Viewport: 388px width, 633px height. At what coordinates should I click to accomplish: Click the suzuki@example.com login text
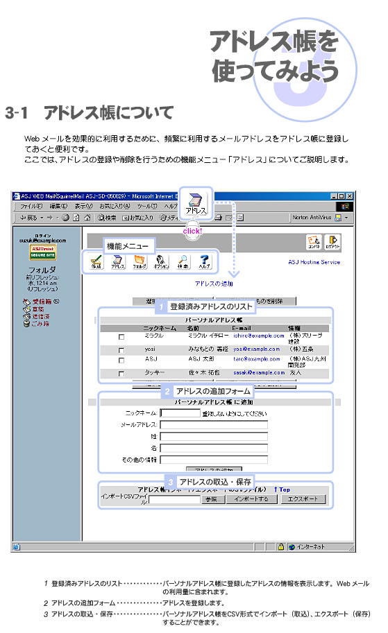click(42, 241)
